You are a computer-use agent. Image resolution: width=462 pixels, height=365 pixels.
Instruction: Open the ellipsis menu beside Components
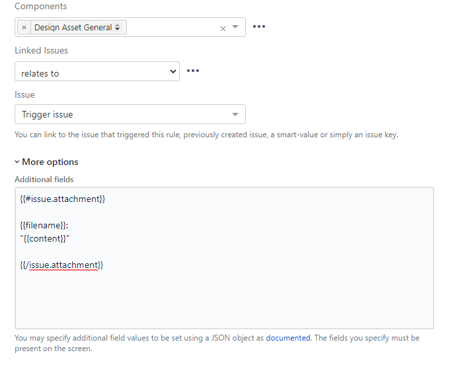259,26
